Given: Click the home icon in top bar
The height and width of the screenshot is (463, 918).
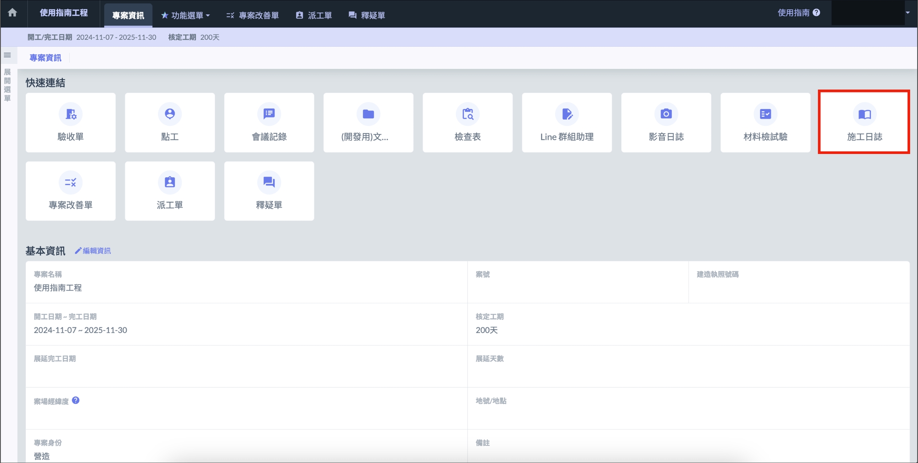Looking at the screenshot, I should pos(12,13).
